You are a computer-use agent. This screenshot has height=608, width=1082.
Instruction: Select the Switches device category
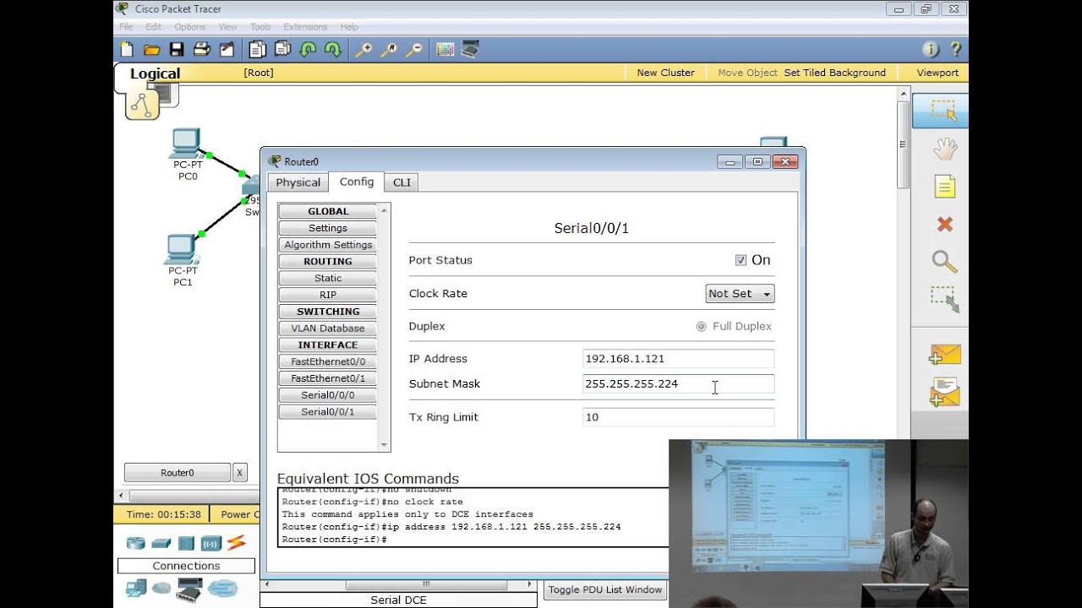[x=161, y=543]
